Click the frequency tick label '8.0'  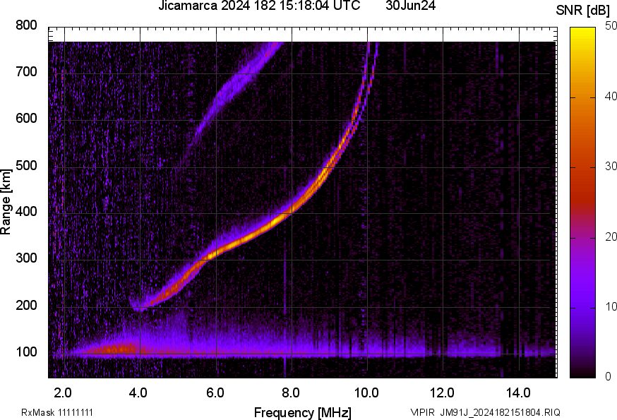(291, 393)
